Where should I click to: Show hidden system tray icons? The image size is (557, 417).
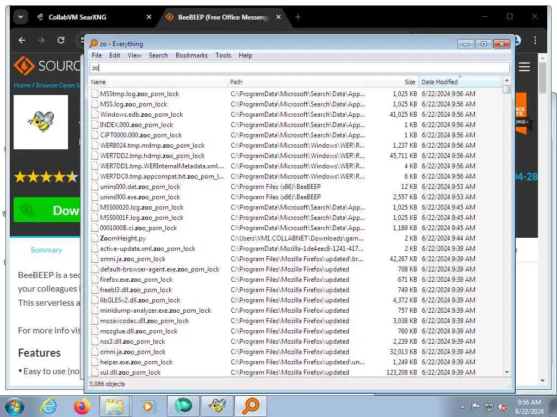tap(462, 407)
